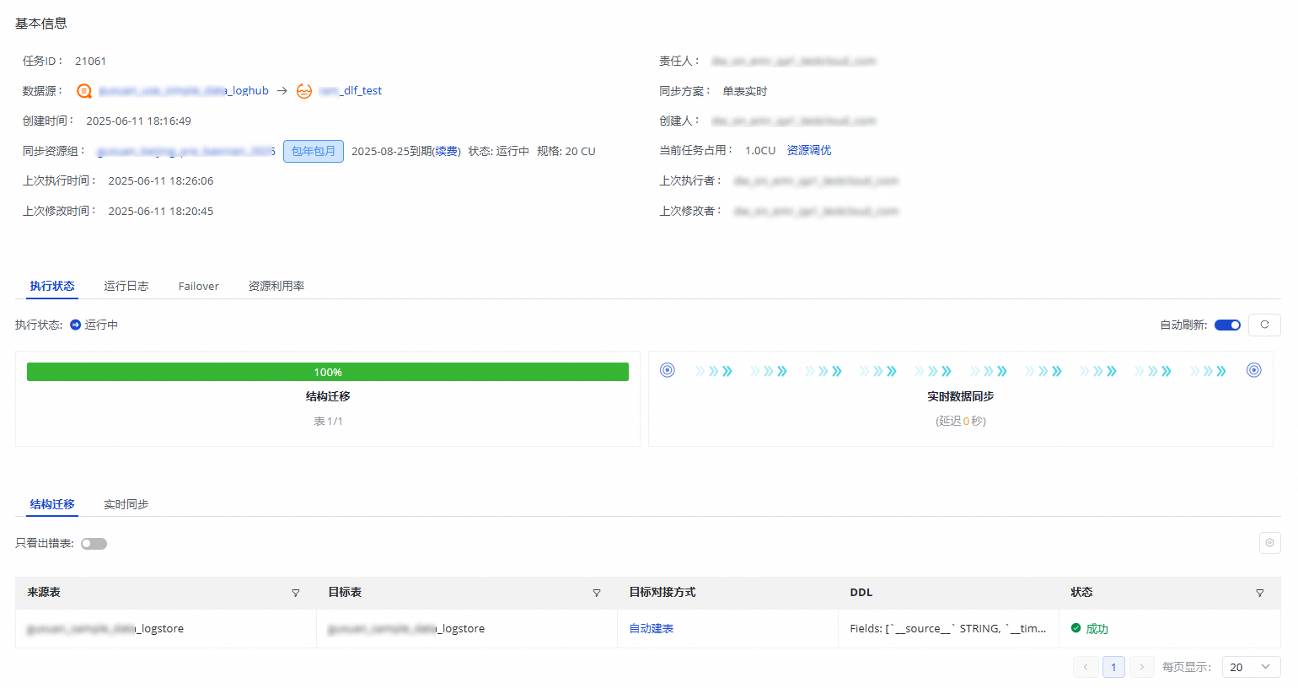Go to page 1
Image resolution: width=1298 pixels, height=688 pixels.
click(1113, 667)
